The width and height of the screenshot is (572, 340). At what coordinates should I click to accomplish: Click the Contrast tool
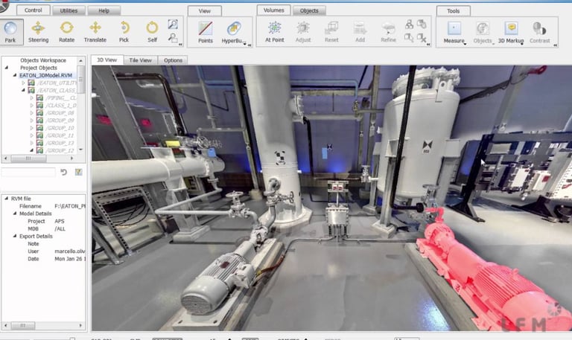[x=539, y=33]
